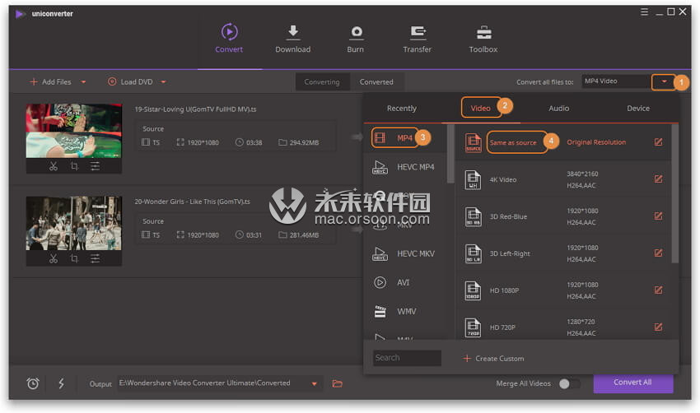The width and height of the screenshot is (700, 413).
Task: Open the schedule alarm clock icon
Action: 33,383
